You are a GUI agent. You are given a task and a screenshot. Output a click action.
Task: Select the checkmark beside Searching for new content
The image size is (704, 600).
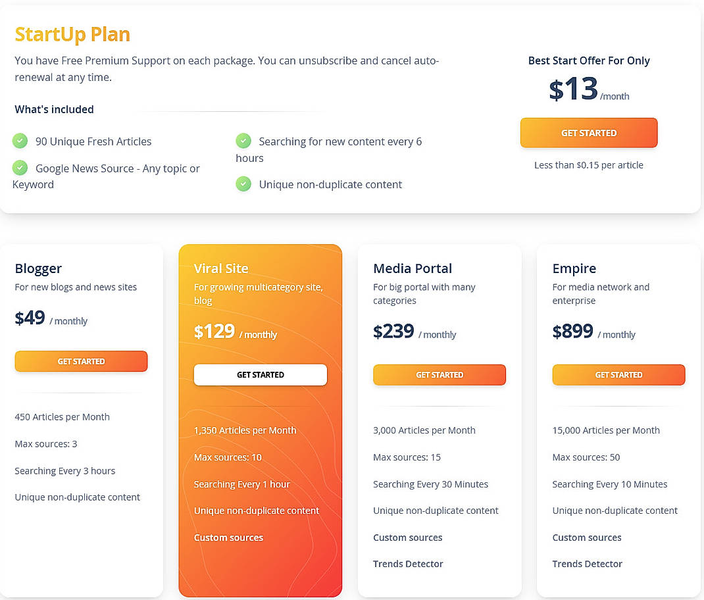pyautogui.click(x=243, y=141)
